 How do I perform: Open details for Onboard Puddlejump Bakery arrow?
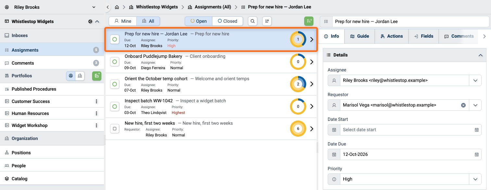point(312,62)
